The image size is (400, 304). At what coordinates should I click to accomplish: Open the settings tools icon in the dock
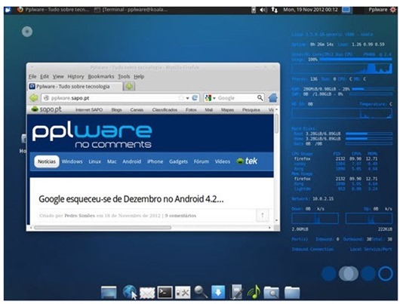click(x=183, y=293)
